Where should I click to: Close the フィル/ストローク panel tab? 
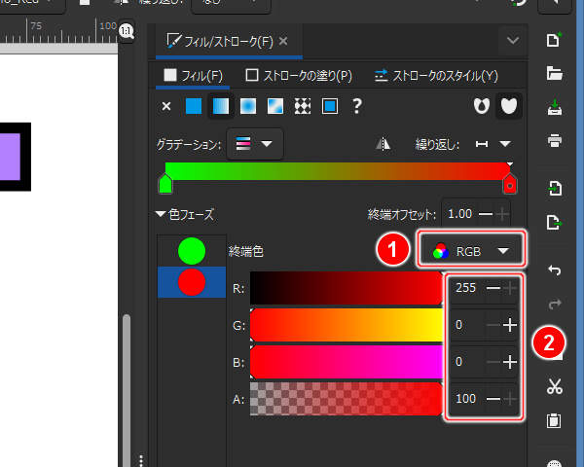[283, 41]
